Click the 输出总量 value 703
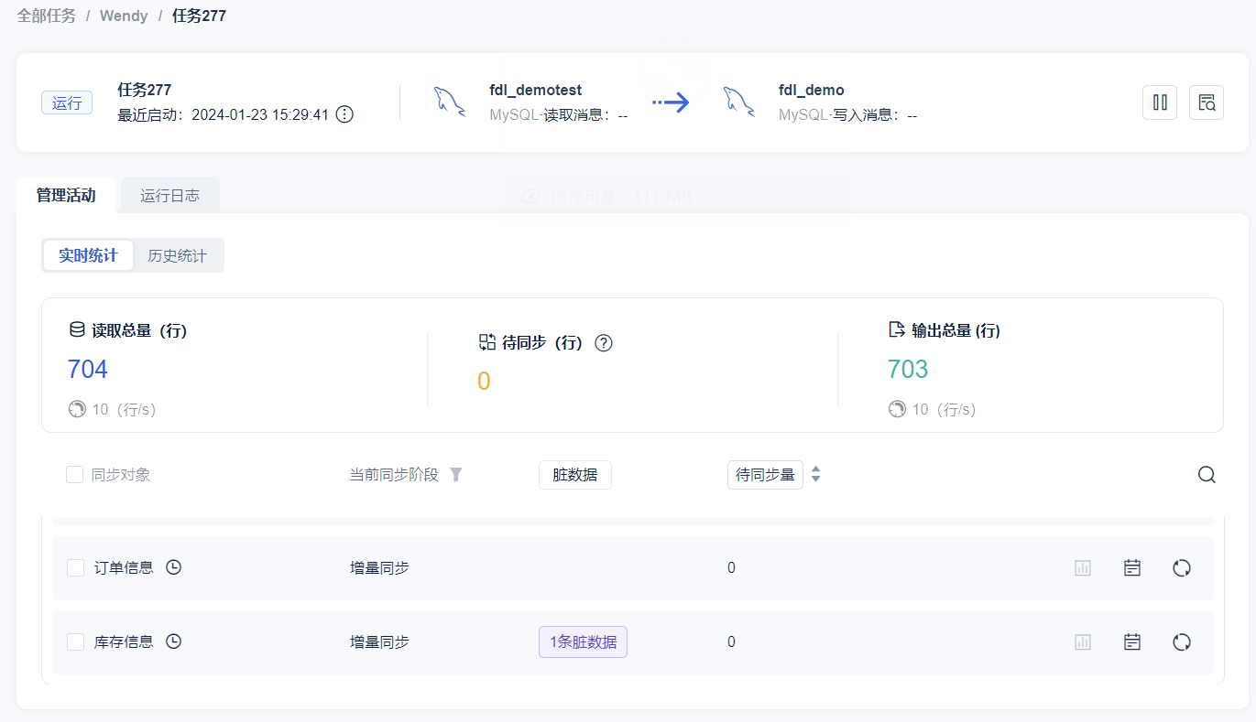 908,370
